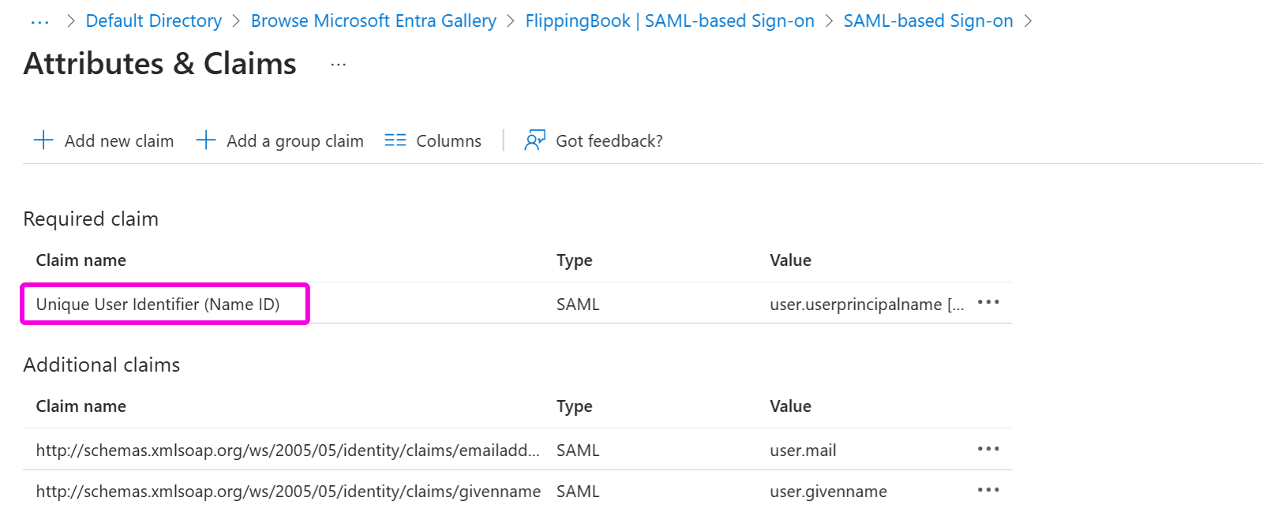The image size is (1263, 505).
Task: Click the ellipsis icon next to Attributes & Claims title
Action: (338, 65)
